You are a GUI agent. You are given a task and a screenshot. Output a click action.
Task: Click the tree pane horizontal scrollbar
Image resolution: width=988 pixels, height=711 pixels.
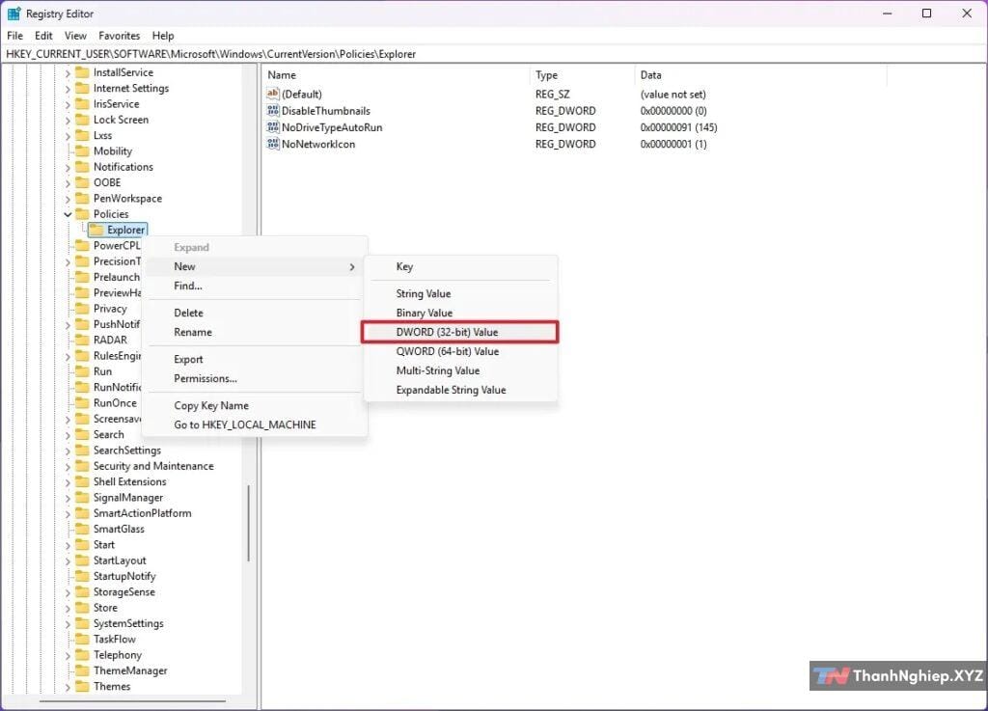[x=132, y=700]
